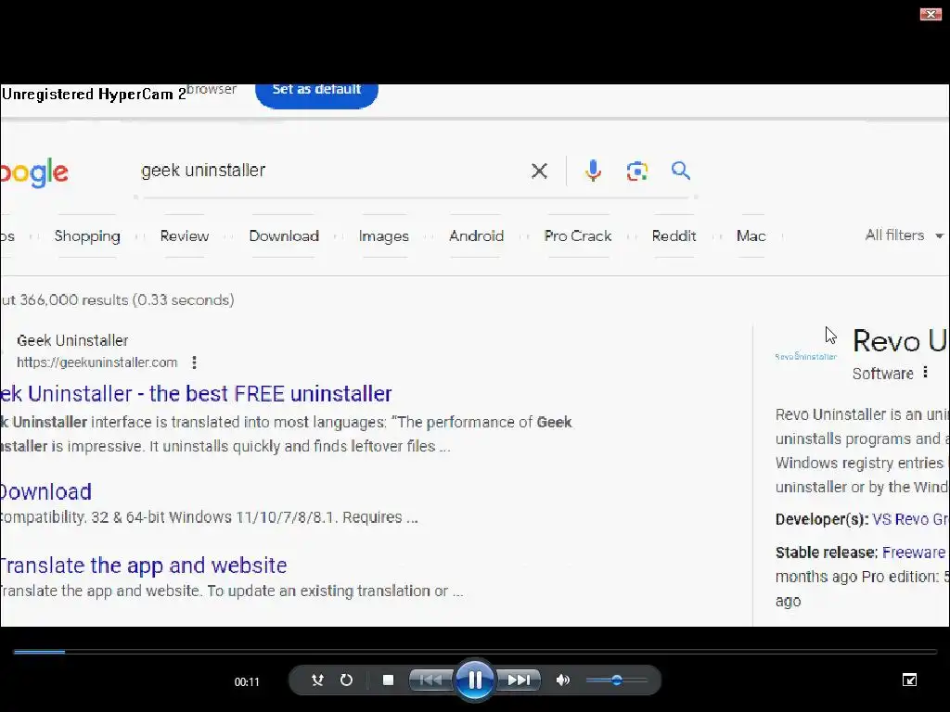Open Google Lens image search icon
Image resolution: width=950 pixels, height=712 pixels.
[636, 172]
